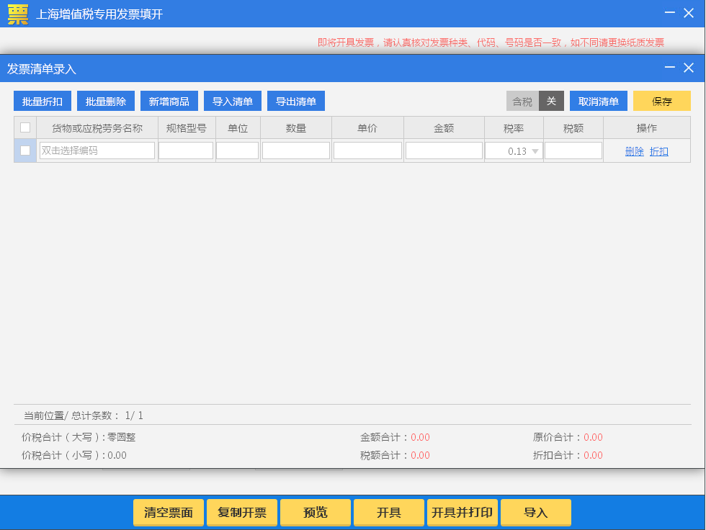706x530 pixels.
Task: Click the 单位 unit input field
Action: click(x=237, y=151)
